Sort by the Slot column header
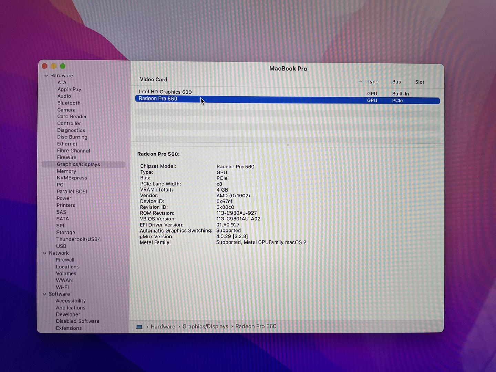The width and height of the screenshot is (496, 372). 420,82
